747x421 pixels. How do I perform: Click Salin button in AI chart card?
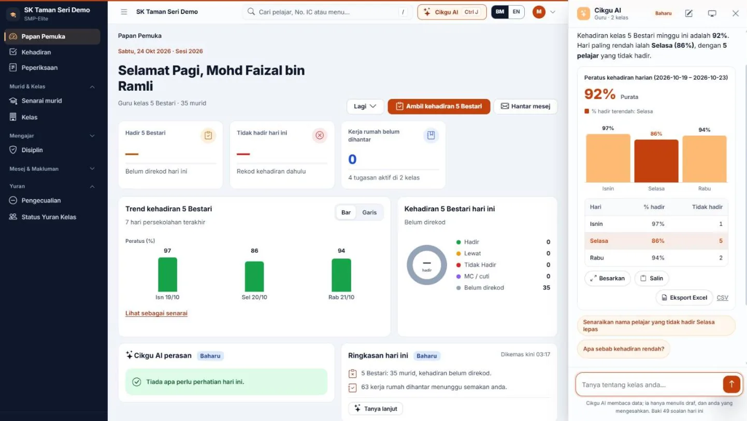(652, 278)
